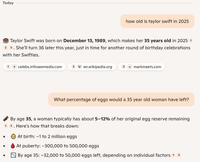200x162 pixels.
Task: Click citation 2 before 'She'll turn 36'
Action: [6, 48]
